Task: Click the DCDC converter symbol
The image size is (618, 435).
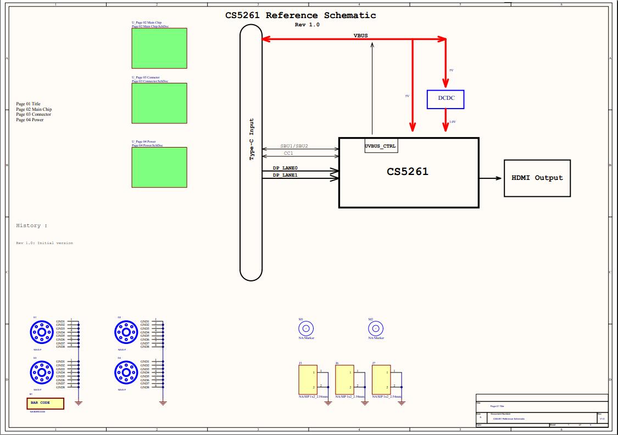Action: (x=445, y=99)
